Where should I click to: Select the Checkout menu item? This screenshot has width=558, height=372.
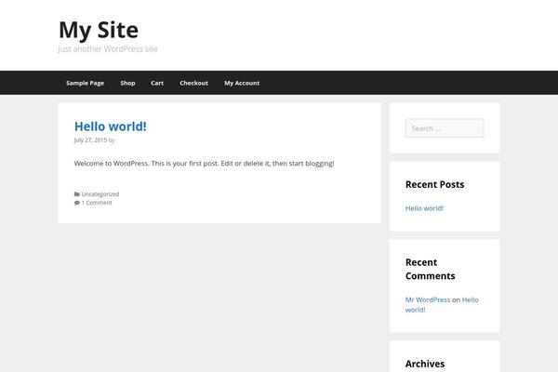click(x=193, y=83)
